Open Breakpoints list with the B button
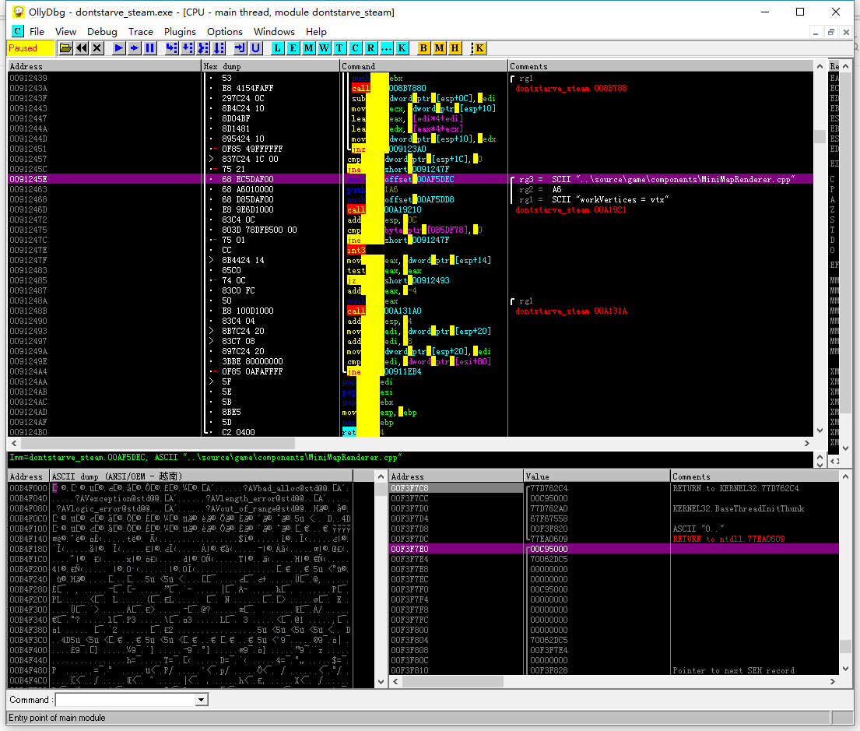860x731 pixels. (423, 48)
